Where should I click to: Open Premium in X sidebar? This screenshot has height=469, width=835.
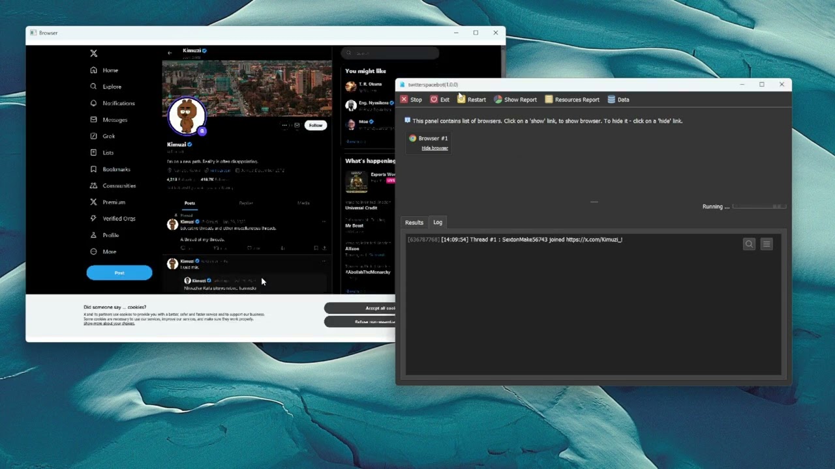pyautogui.click(x=108, y=202)
